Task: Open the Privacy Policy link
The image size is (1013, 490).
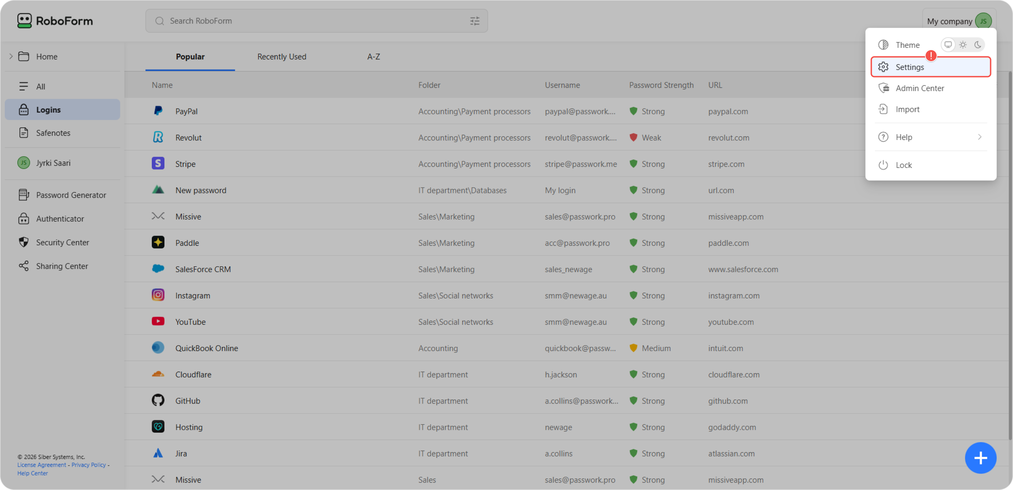Action: [x=89, y=465]
